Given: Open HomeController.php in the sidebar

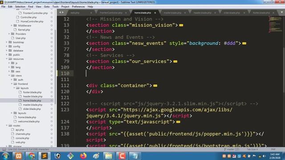Looking at the screenshot, I should 32,21.
